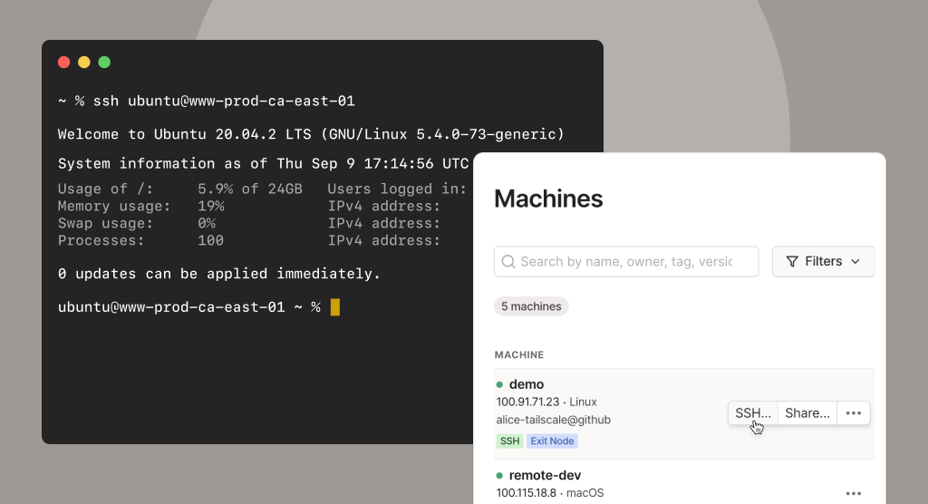The image size is (928, 504).
Task: Click the Processes 100 value in terminal
Action: (x=210, y=240)
